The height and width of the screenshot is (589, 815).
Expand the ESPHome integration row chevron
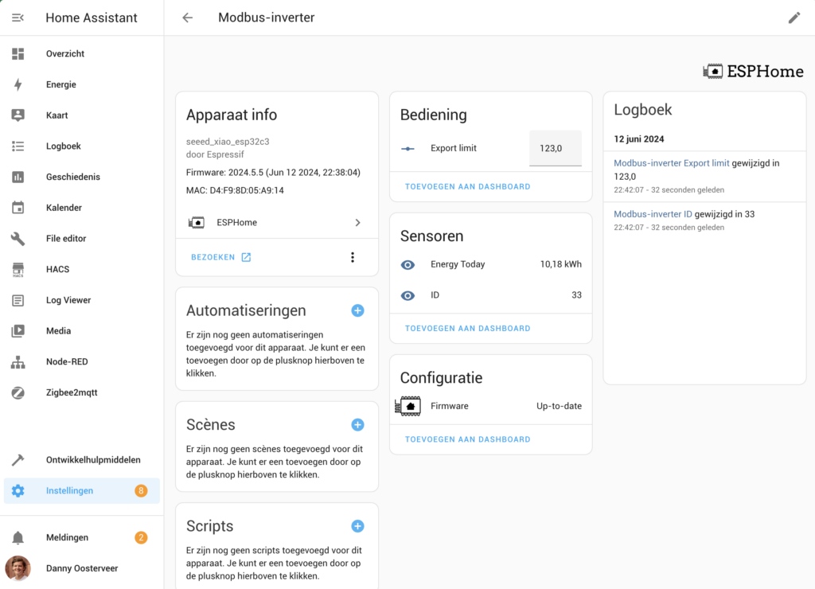click(357, 223)
